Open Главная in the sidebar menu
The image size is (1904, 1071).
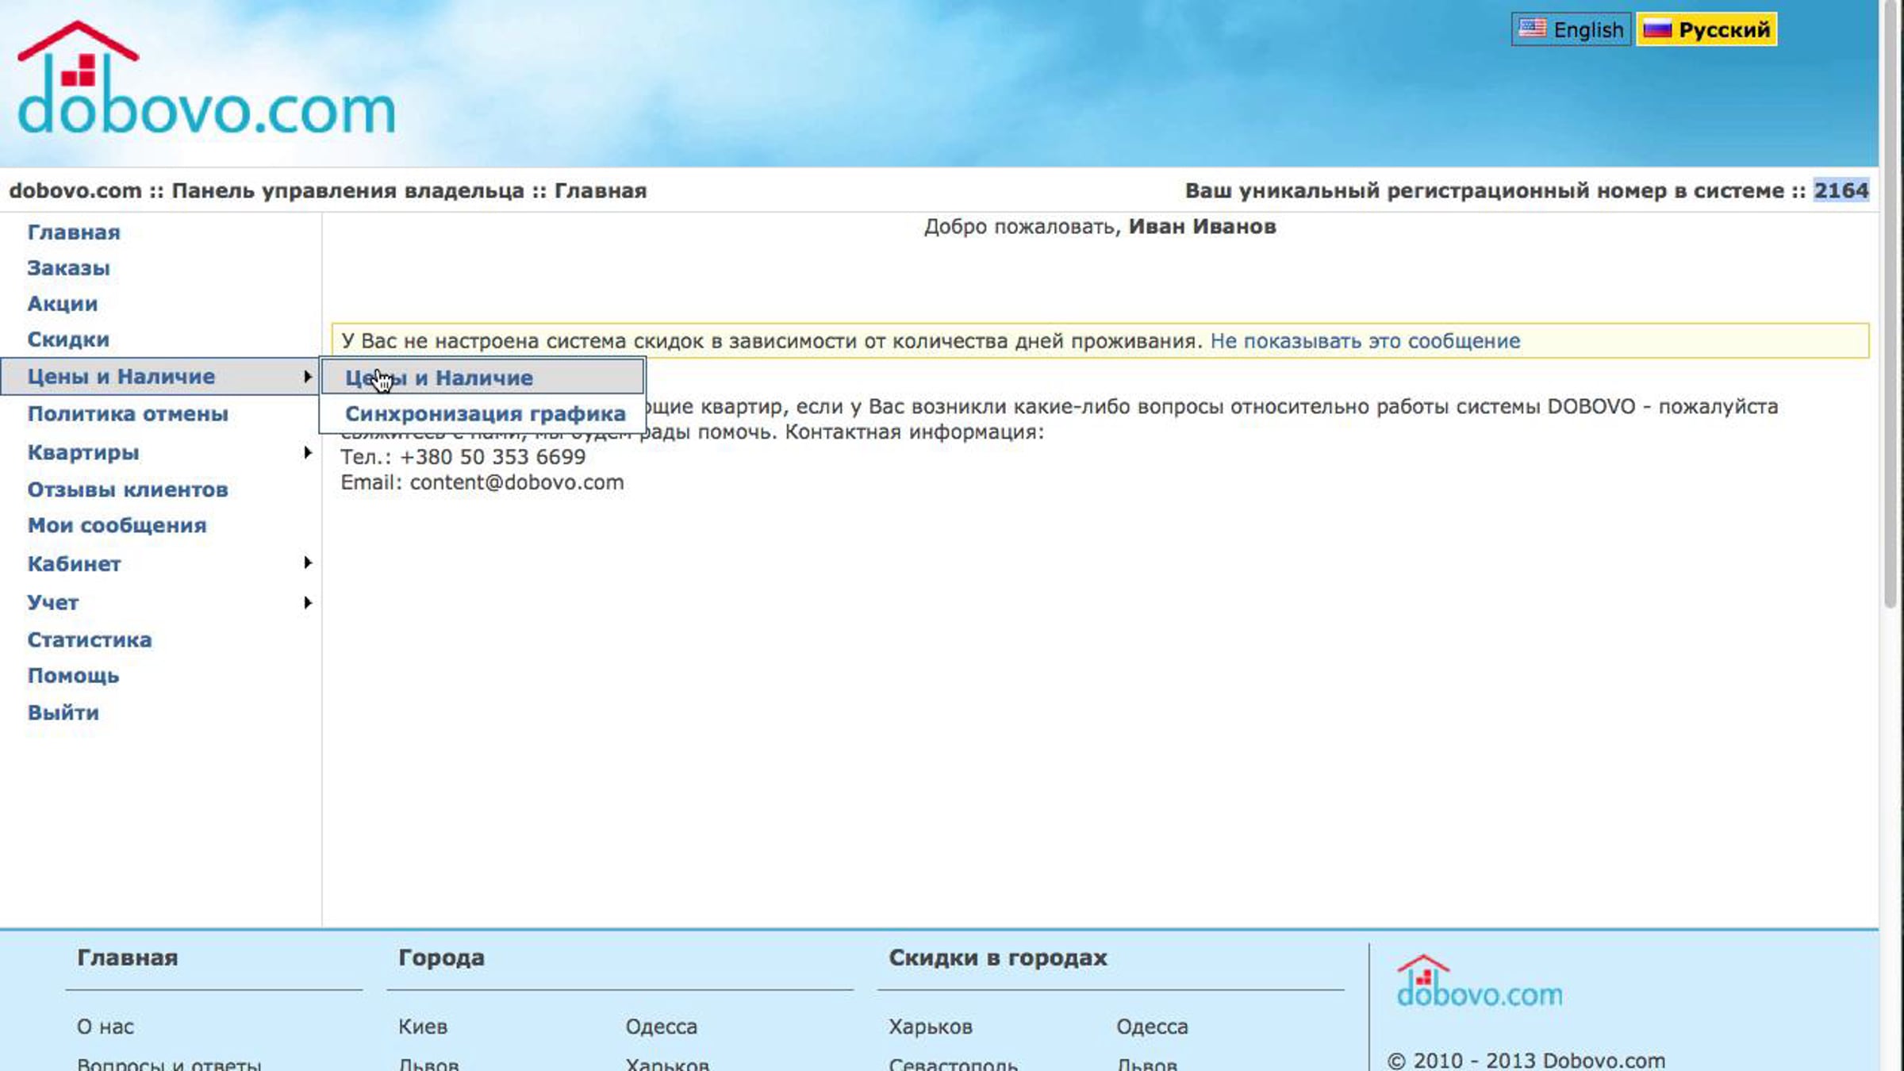tap(74, 232)
